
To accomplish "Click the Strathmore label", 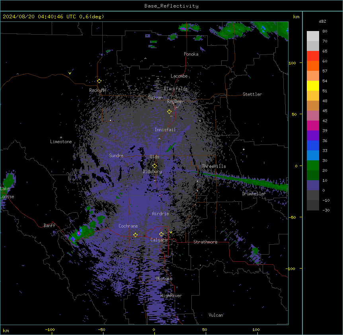I will click(x=205, y=242).
